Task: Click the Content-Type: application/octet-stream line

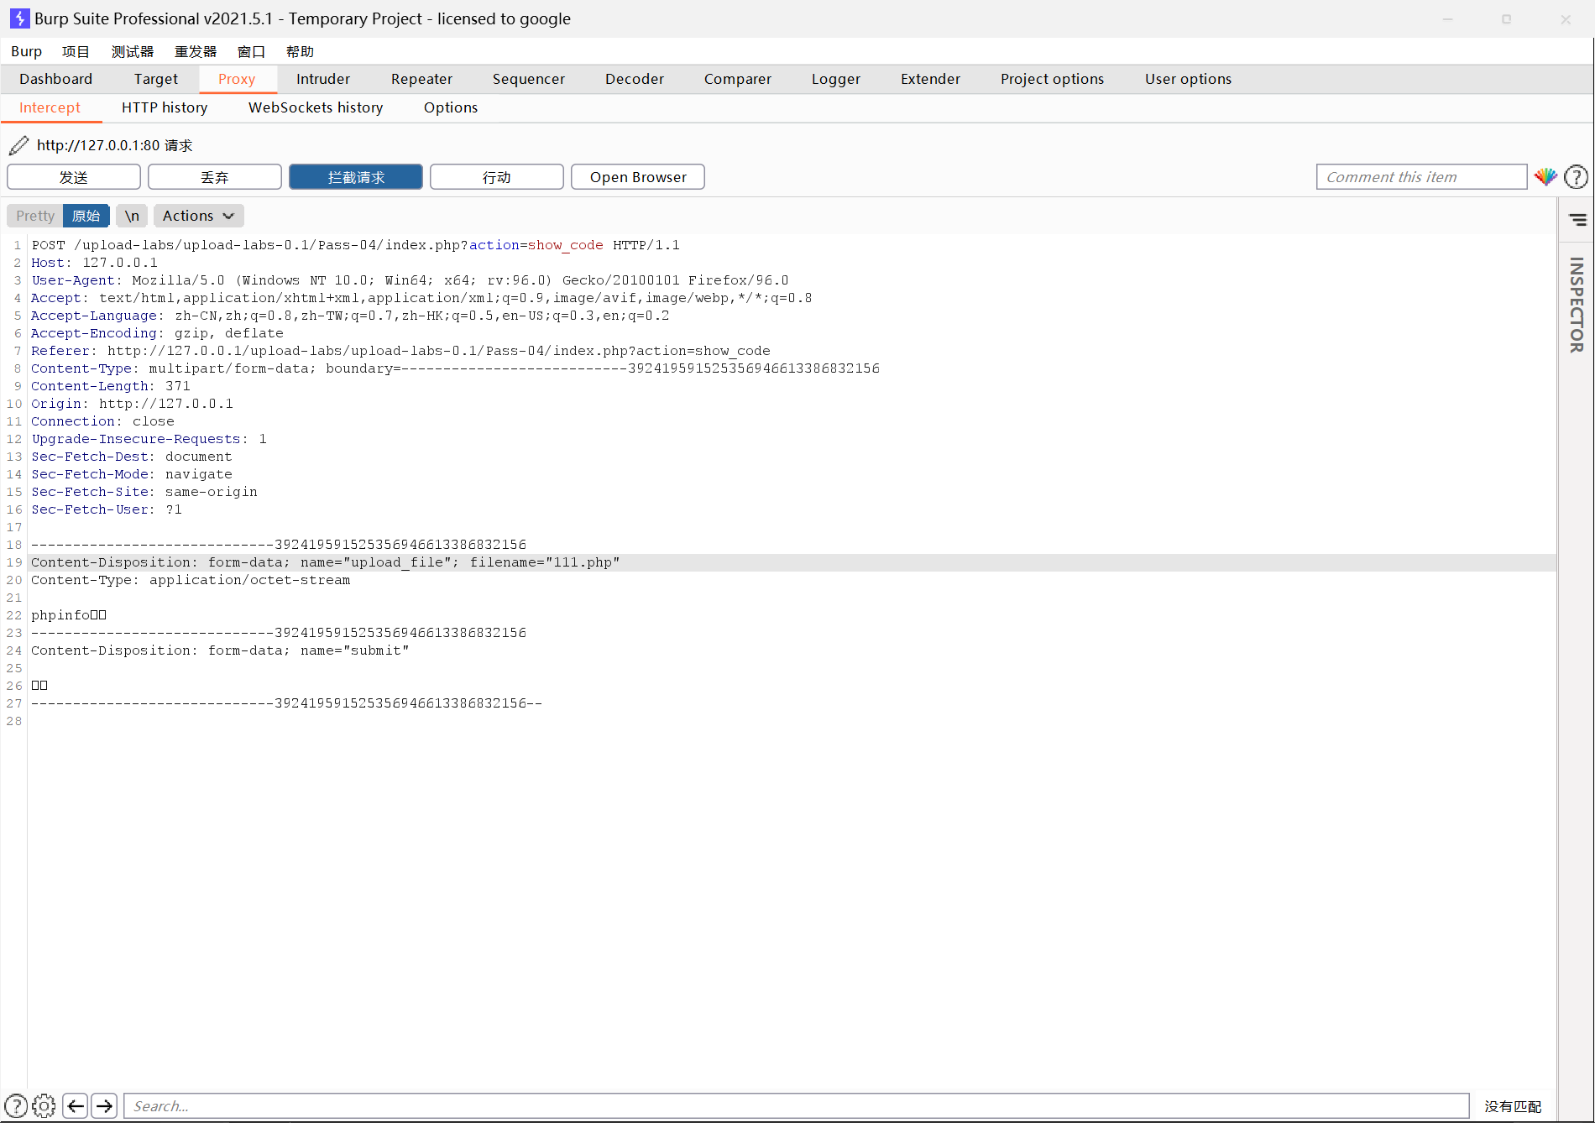Action: pyautogui.click(x=191, y=580)
